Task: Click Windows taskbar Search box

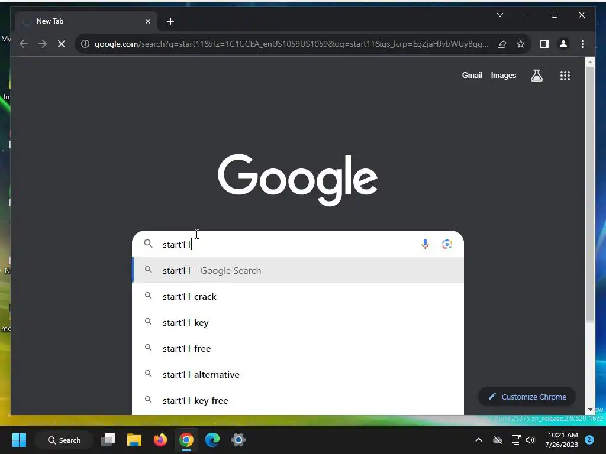Action: tap(64, 440)
